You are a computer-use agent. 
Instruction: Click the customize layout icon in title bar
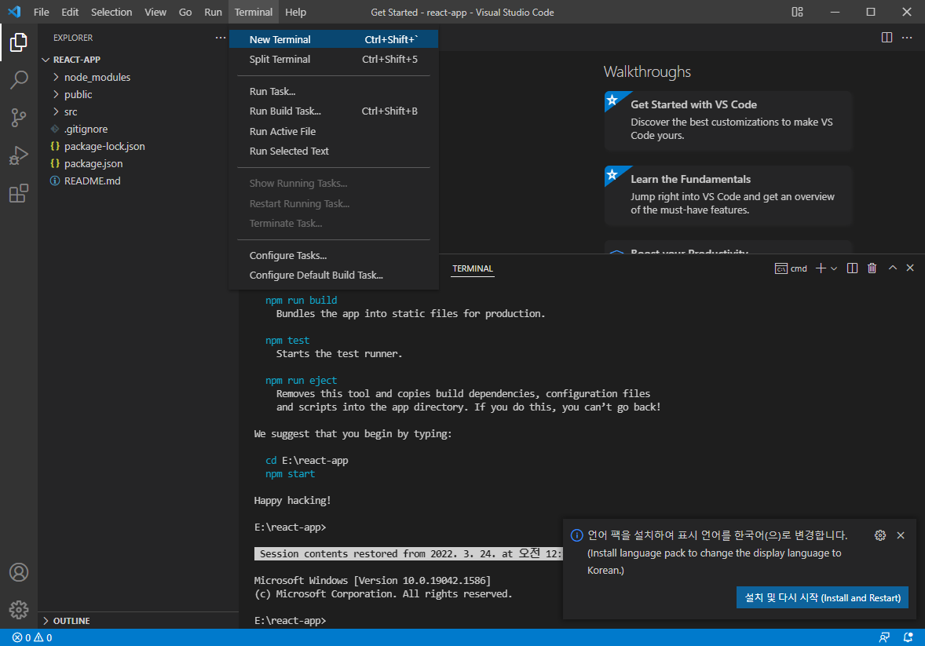point(798,12)
